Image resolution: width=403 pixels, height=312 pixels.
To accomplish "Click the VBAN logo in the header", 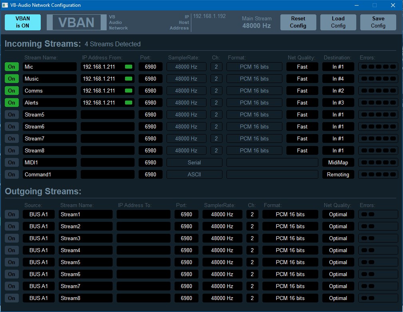I will click(x=76, y=22).
